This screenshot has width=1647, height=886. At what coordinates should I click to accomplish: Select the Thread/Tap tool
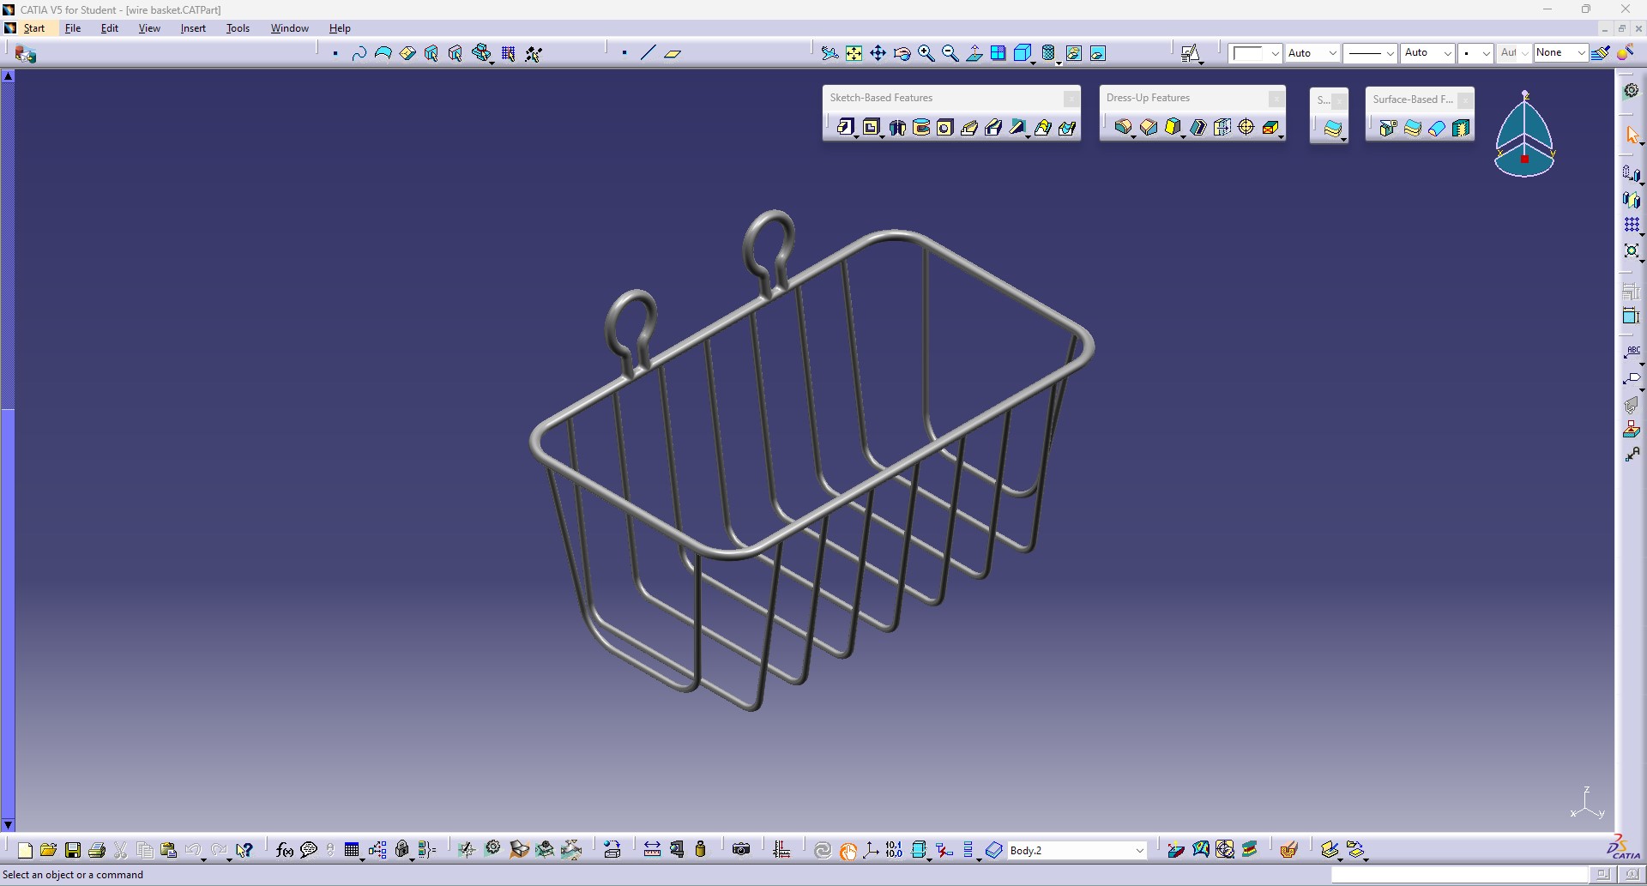coord(1246,128)
